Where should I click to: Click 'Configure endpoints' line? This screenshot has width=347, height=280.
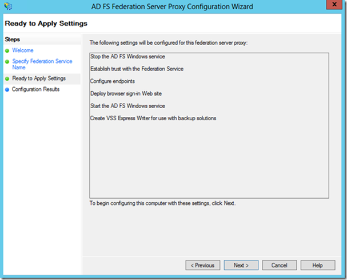[113, 81]
